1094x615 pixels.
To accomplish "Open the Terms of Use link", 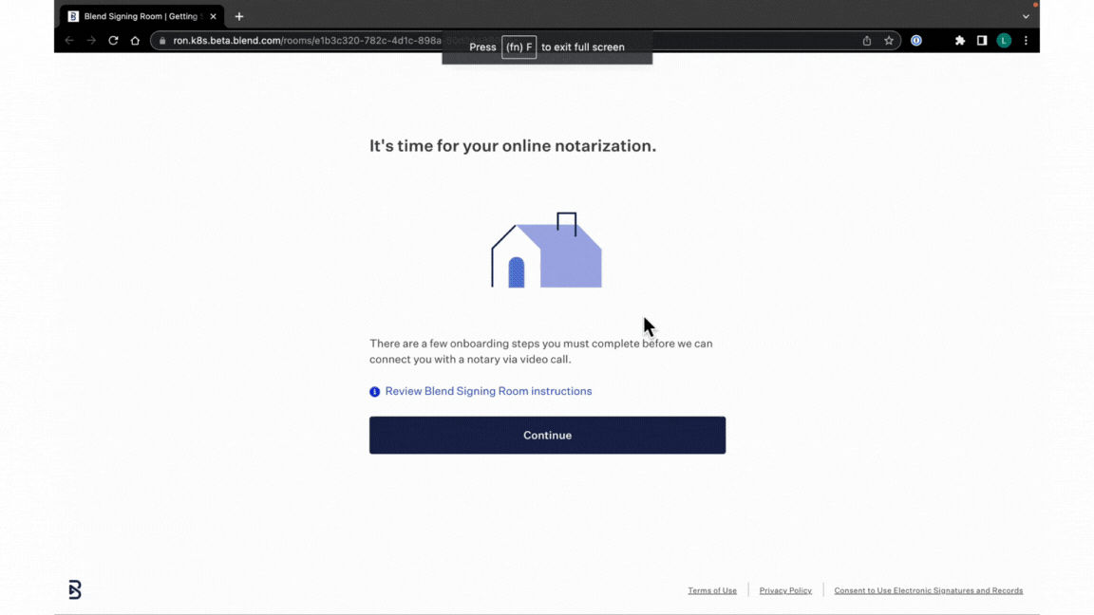I will [x=711, y=590].
